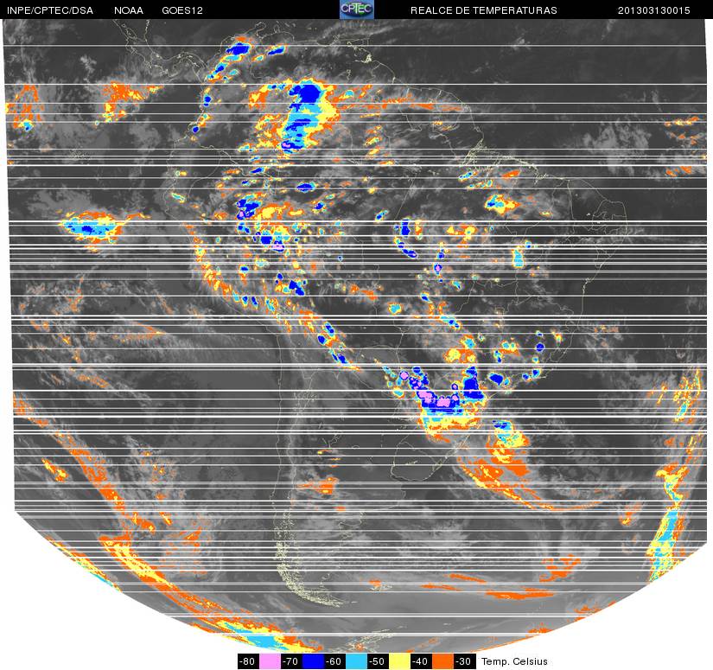
Task: Click the pink legend swatch after -80
Action: click(270, 661)
